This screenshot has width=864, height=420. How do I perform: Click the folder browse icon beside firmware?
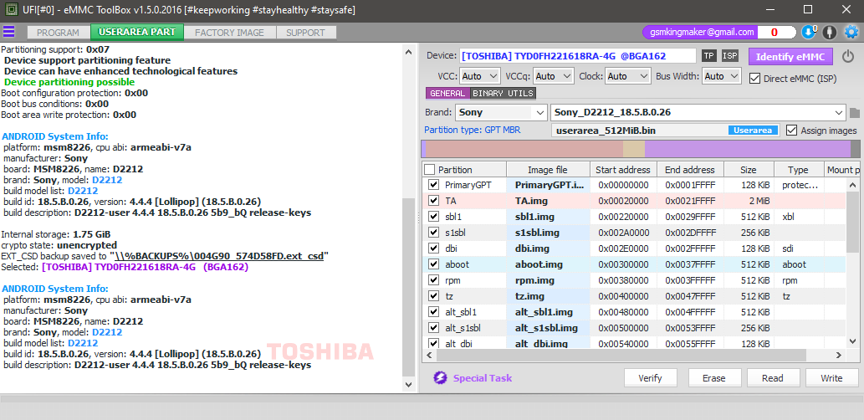coord(855,113)
